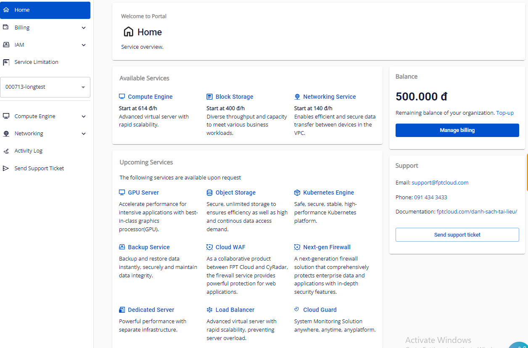Open the 000713-longtest project dropdown
Image resolution: width=528 pixels, height=348 pixels.
click(x=45, y=87)
